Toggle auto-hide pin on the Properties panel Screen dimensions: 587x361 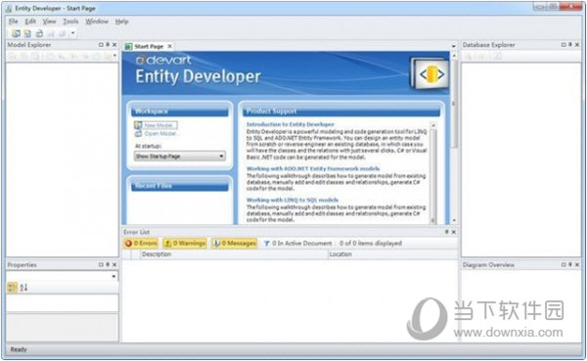point(108,264)
